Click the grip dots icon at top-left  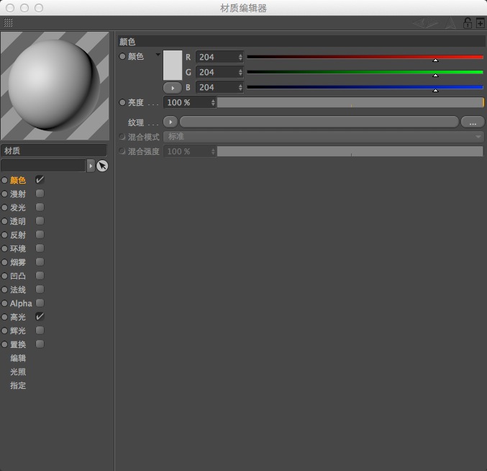click(8, 23)
